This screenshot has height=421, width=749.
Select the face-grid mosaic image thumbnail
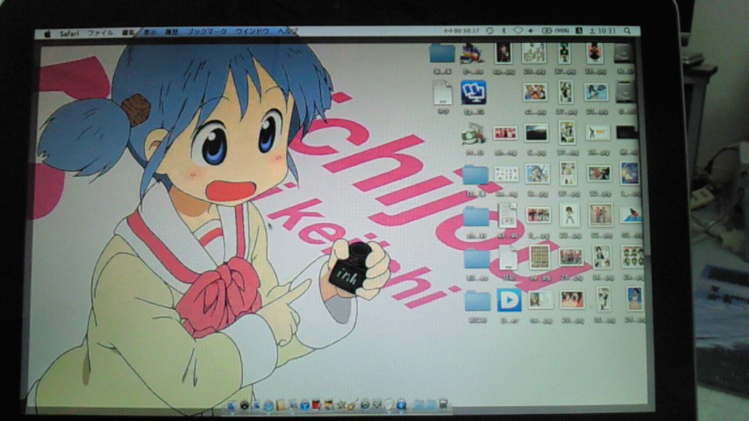point(539,257)
